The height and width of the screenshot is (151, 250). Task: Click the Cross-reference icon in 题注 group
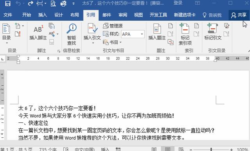coord(170,42)
